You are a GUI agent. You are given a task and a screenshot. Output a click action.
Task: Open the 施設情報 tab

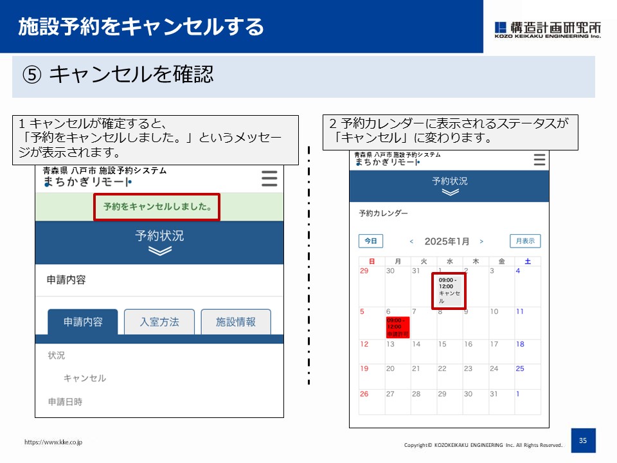click(235, 322)
